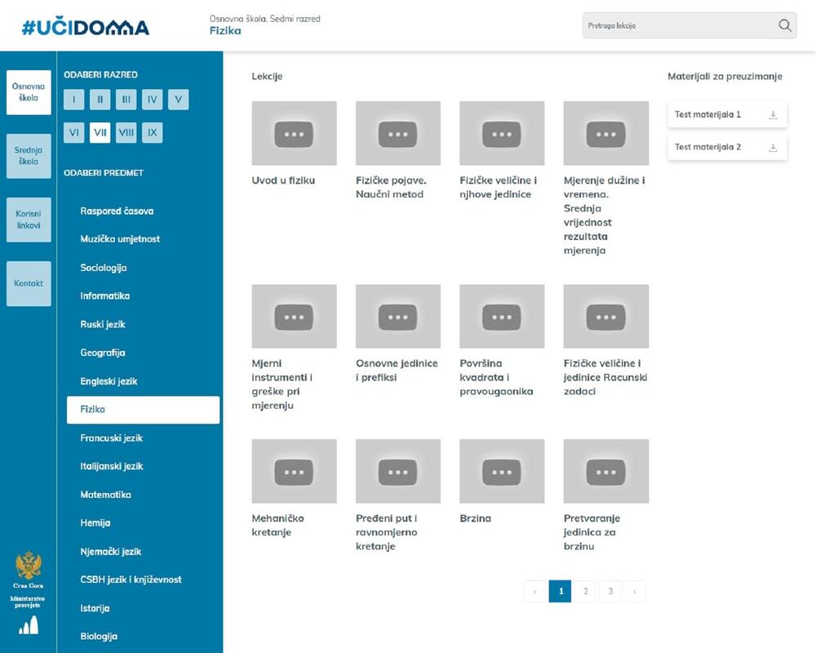The height and width of the screenshot is (653, 816).
Task: Click the Crna Gora coat of arms
Action: [x=29, y=565]
